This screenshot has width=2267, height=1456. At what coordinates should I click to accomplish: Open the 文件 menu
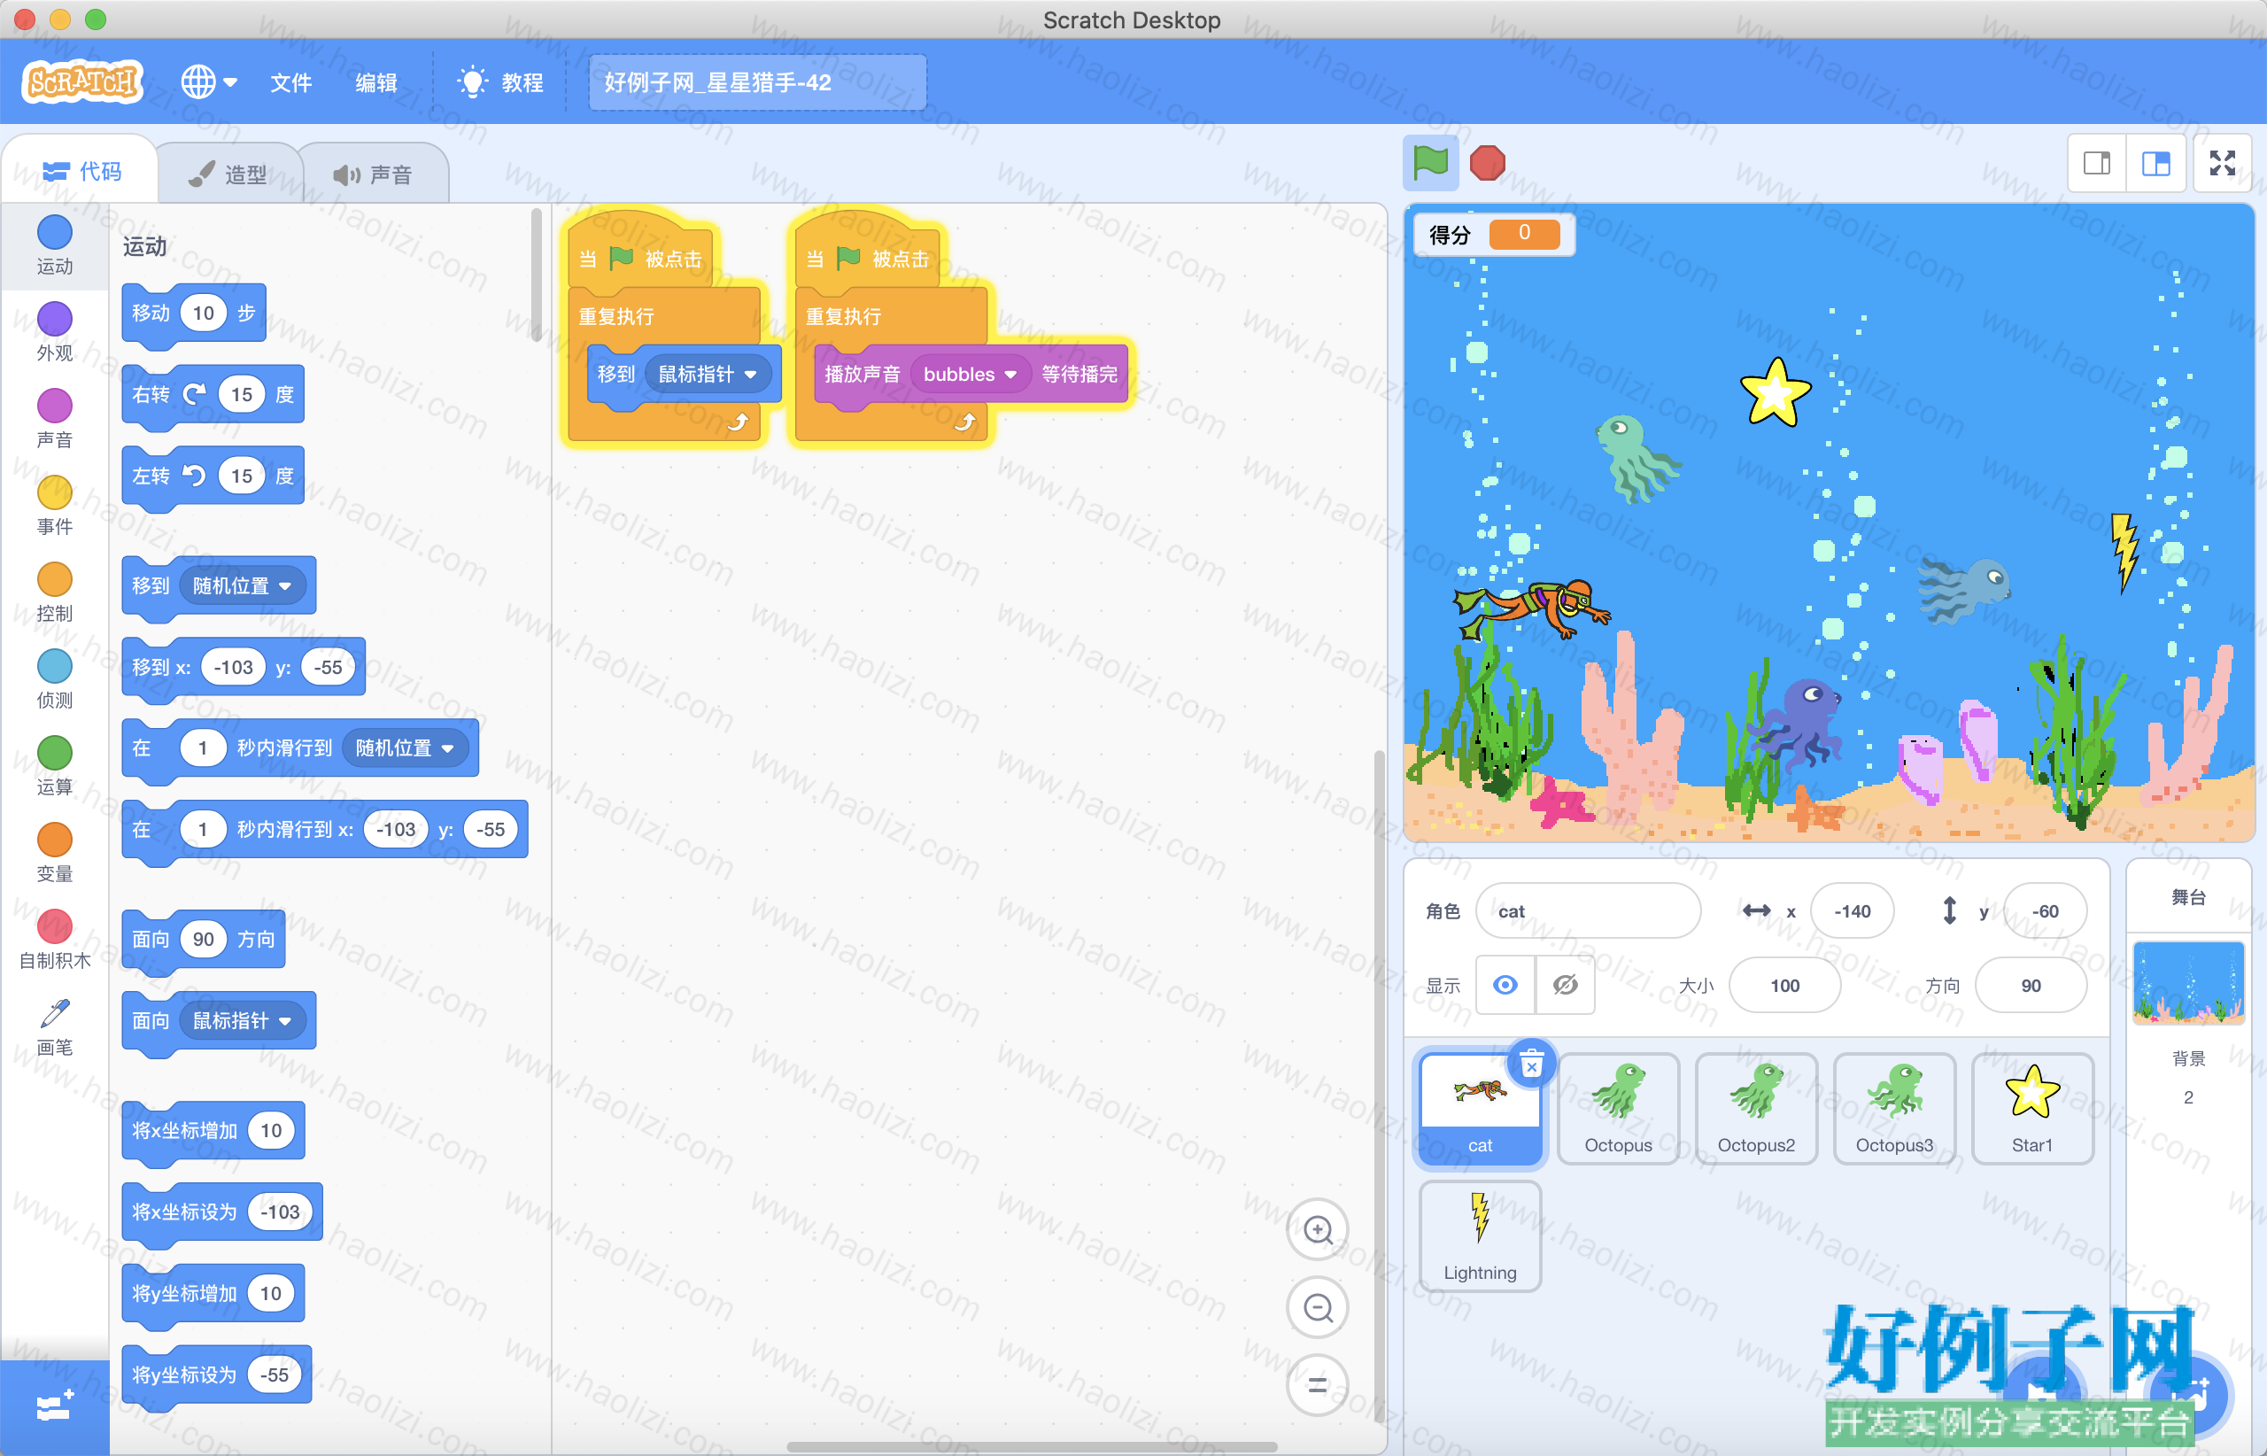click(x=291, y=82)
